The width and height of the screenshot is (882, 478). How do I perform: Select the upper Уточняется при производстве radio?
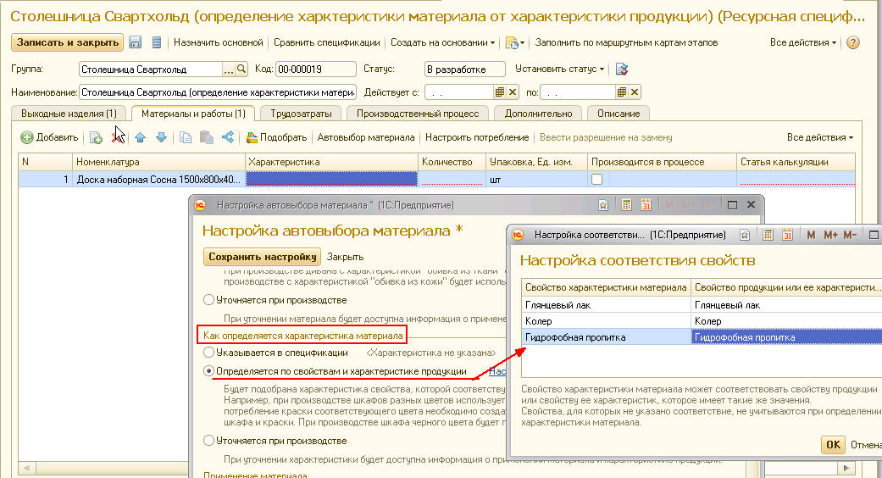pyautogui.click(x=208, y=300)
